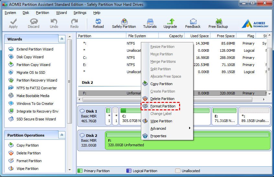This screenshot has height=177, width=274.
Task: Start the Extend Partition Wizard
Action: (35, 49)
